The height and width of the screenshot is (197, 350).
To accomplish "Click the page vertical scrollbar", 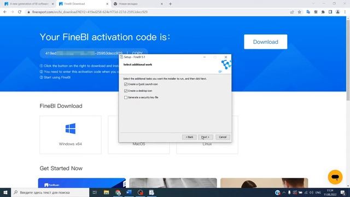I will [x=348, y=60].
